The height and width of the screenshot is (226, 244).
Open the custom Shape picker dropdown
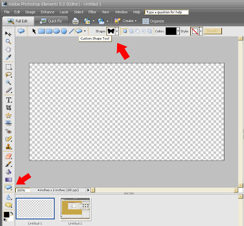(x=117, y=31)
